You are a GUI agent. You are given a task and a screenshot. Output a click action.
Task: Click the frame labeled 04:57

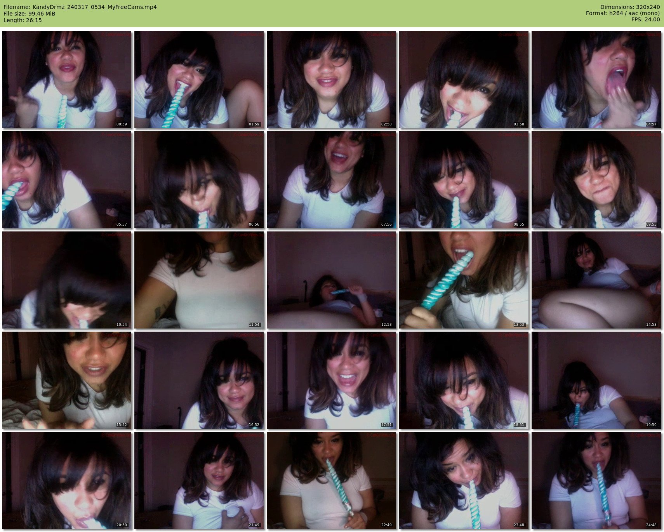pyautogui.click(x=596, y=80)
